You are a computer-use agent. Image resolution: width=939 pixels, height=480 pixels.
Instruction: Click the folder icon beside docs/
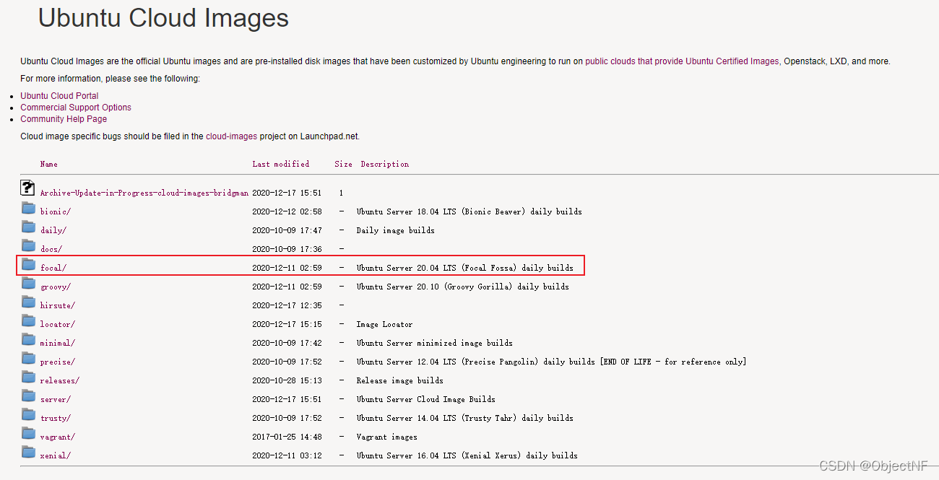click(28, 246)
